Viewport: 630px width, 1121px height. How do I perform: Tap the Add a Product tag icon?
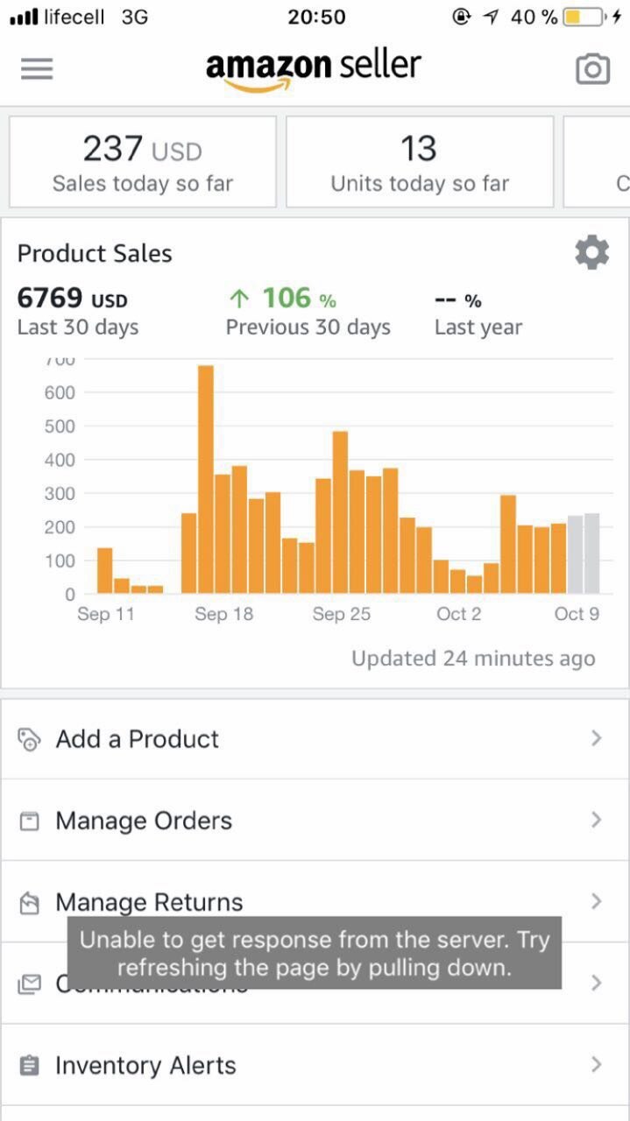click(30, 739)
